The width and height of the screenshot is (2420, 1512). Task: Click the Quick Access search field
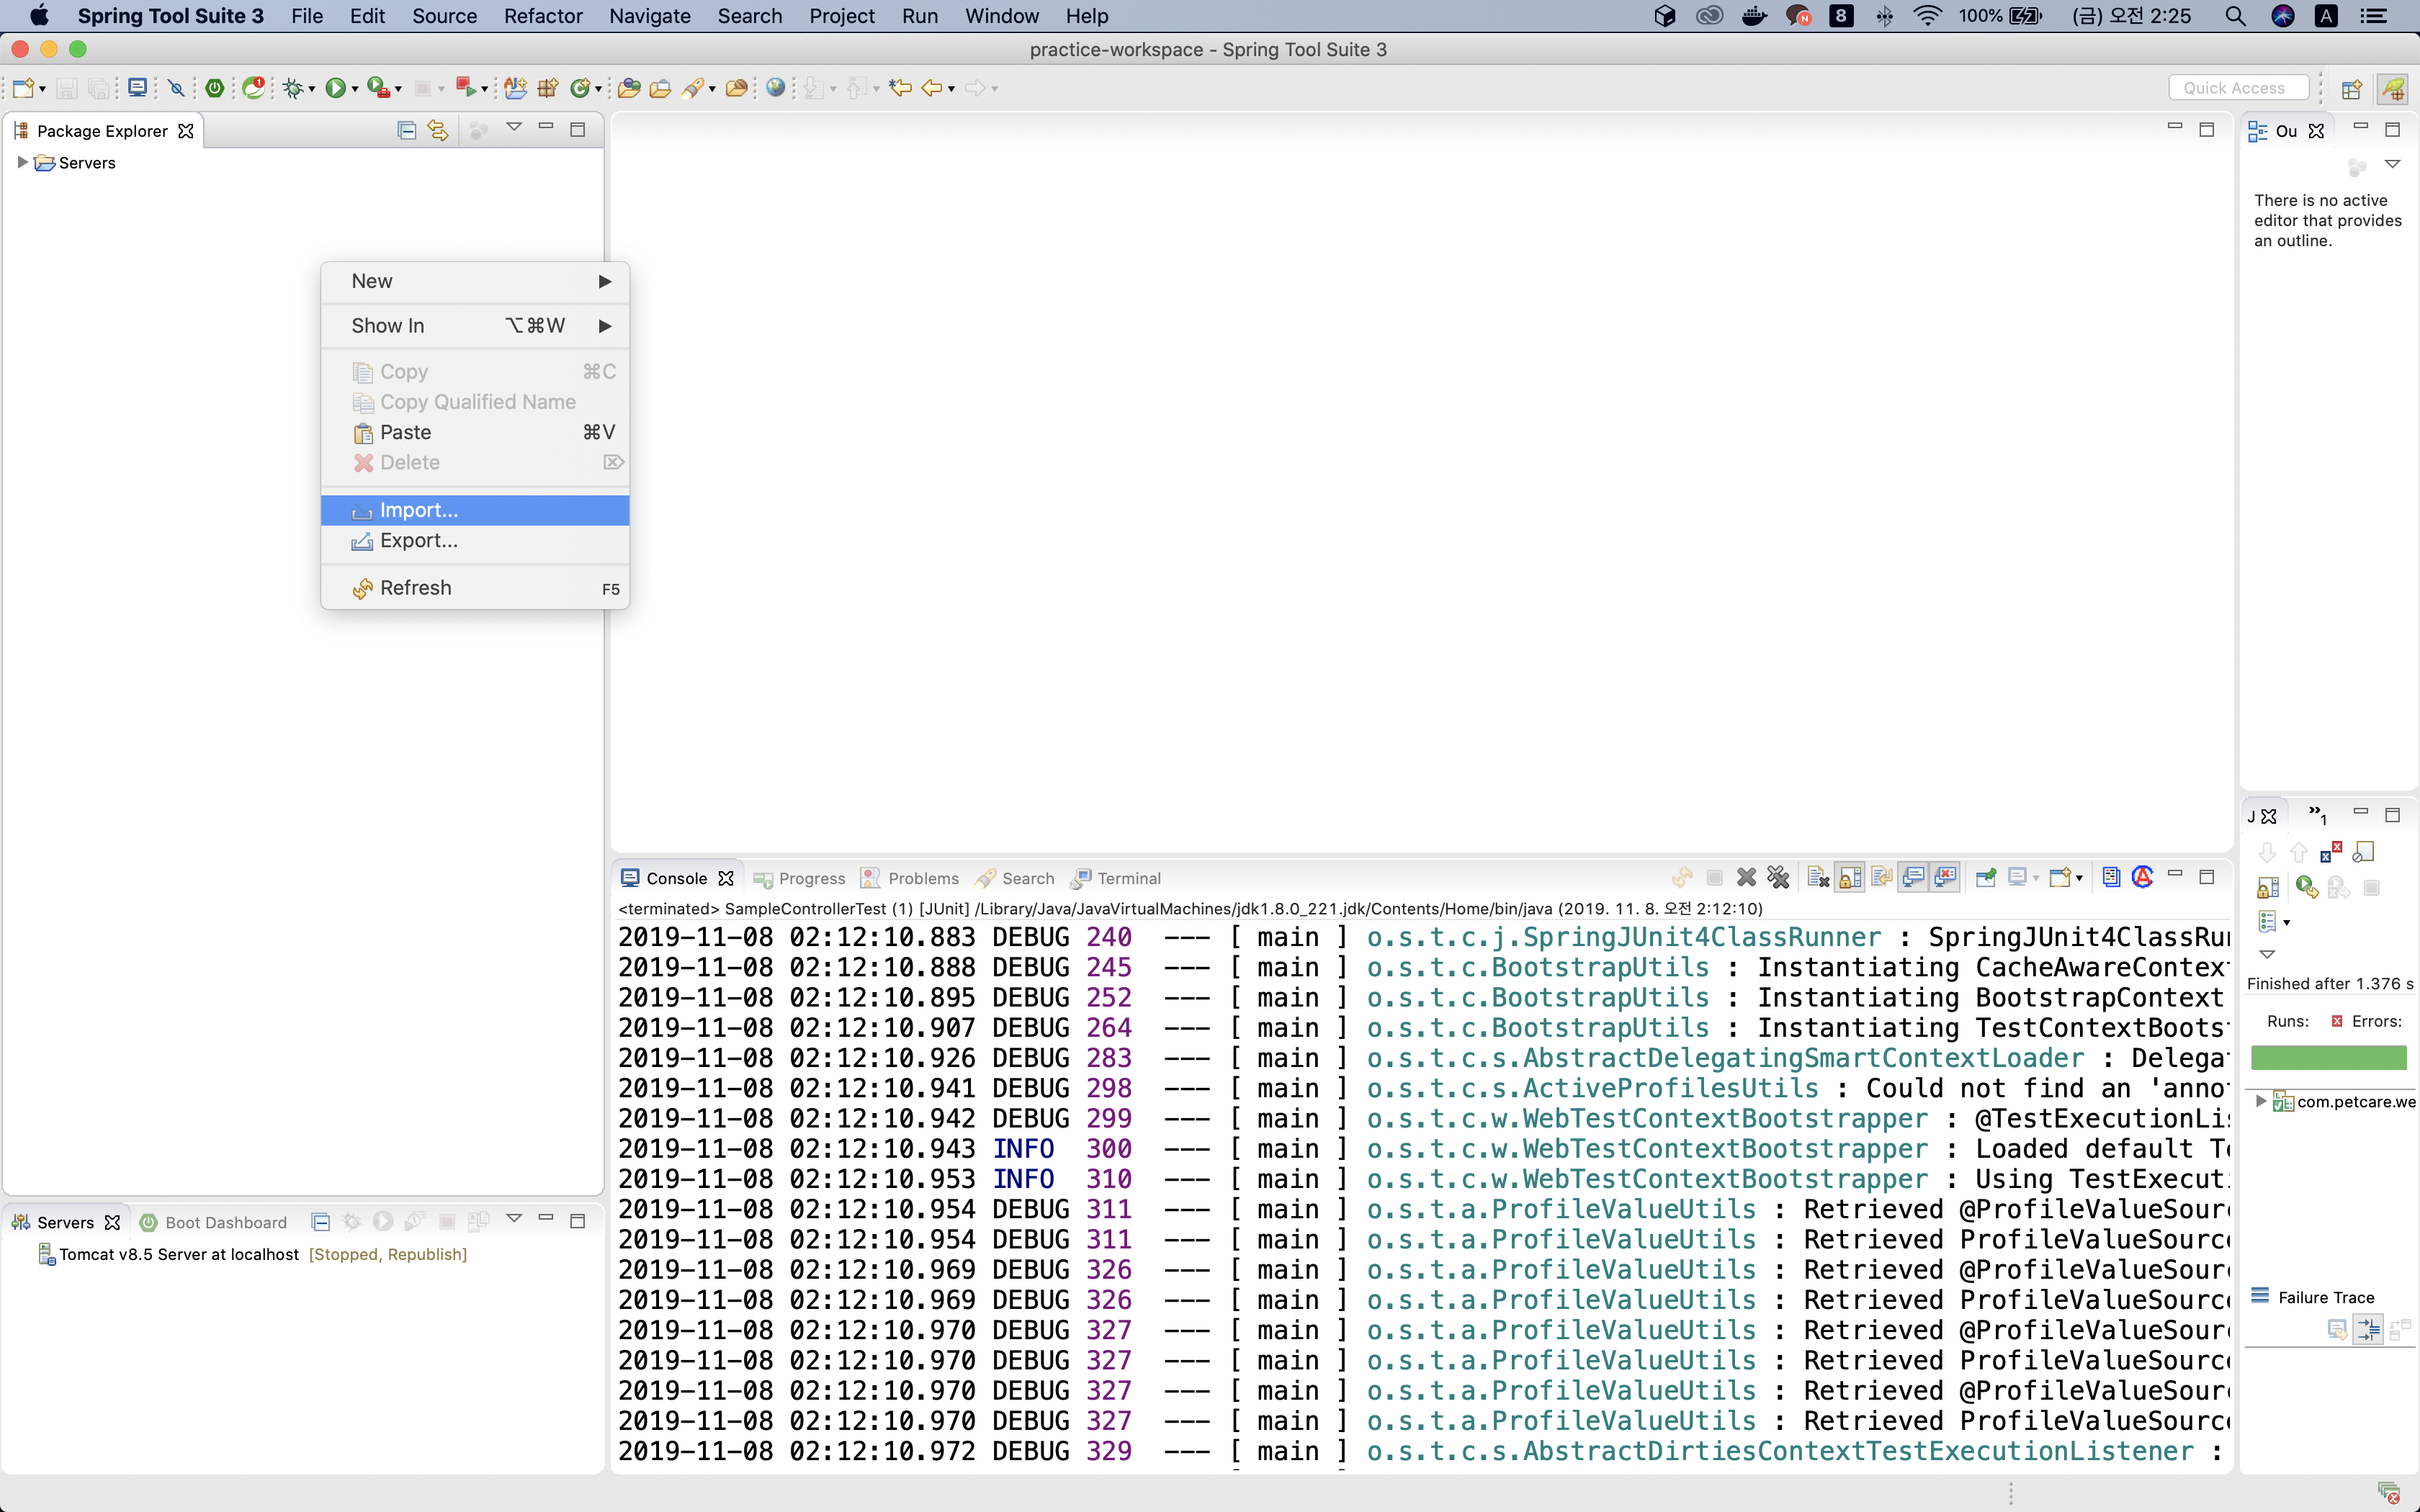[x=2238, y=88]
